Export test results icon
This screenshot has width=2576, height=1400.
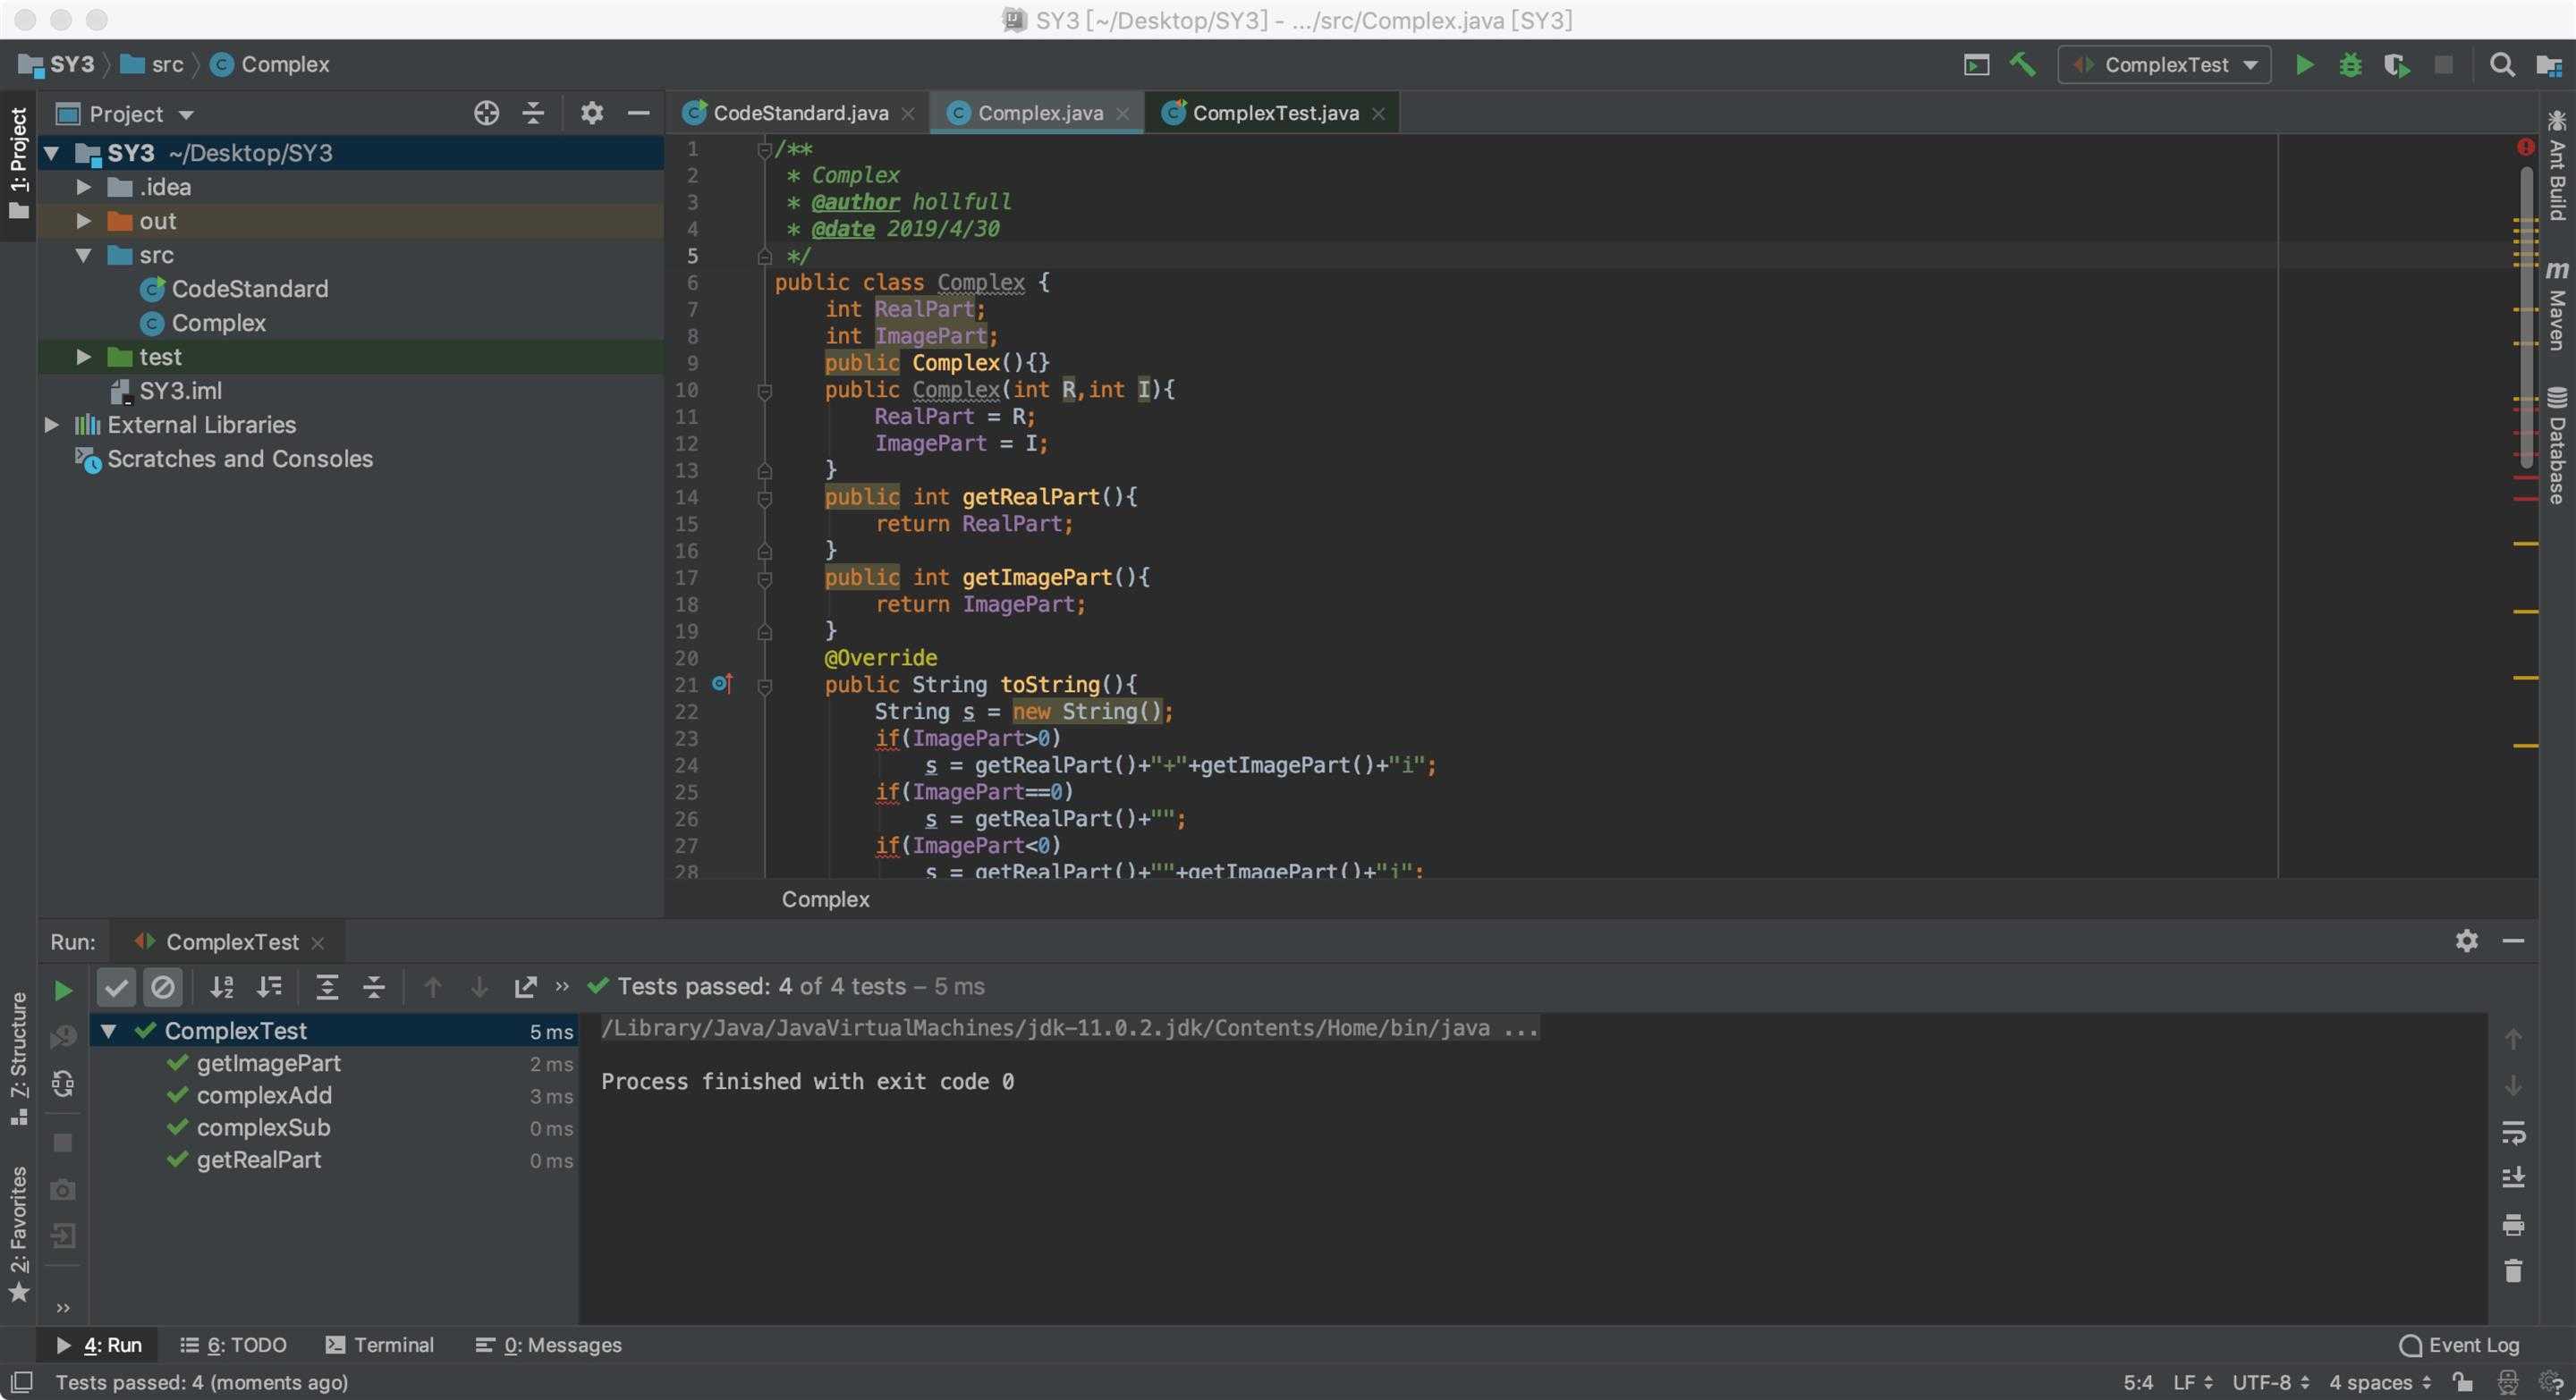click(525, 987)
